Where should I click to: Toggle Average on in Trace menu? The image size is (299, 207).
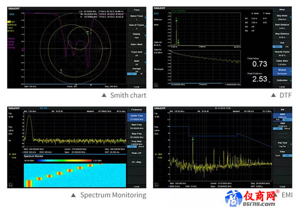(x=132, y=74)
